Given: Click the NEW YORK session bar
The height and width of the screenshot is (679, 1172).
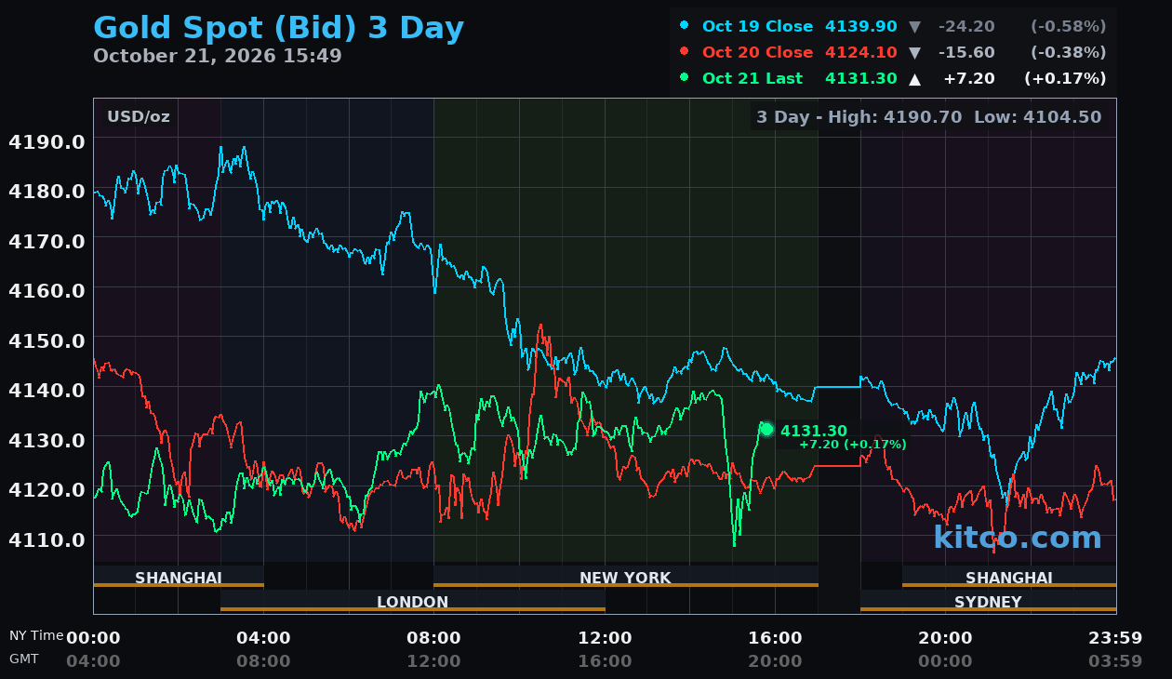Looking at the screenshot, I should click(x=626, y=577).
